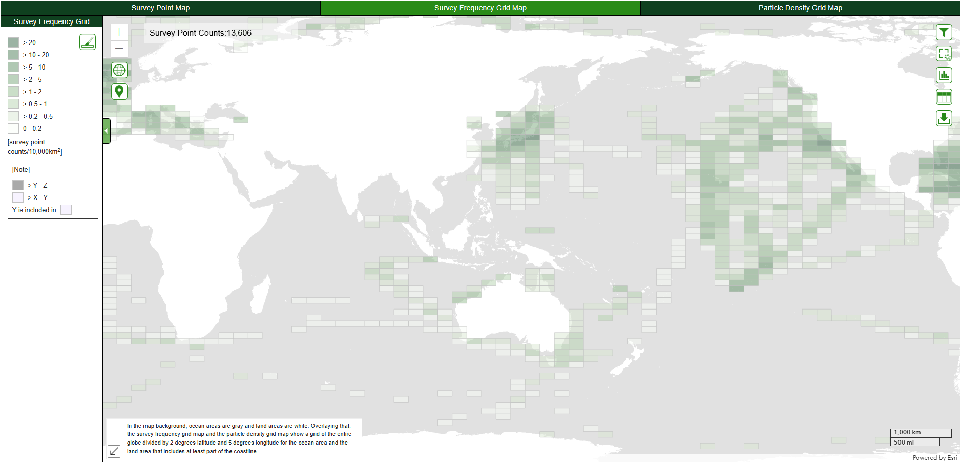Open the bar chart view
This screenshot has width=962, height=464.
coord(944,75)
